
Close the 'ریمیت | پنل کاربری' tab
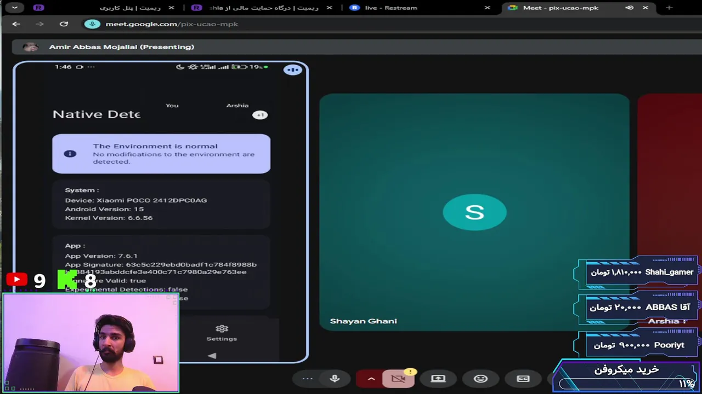172,8
